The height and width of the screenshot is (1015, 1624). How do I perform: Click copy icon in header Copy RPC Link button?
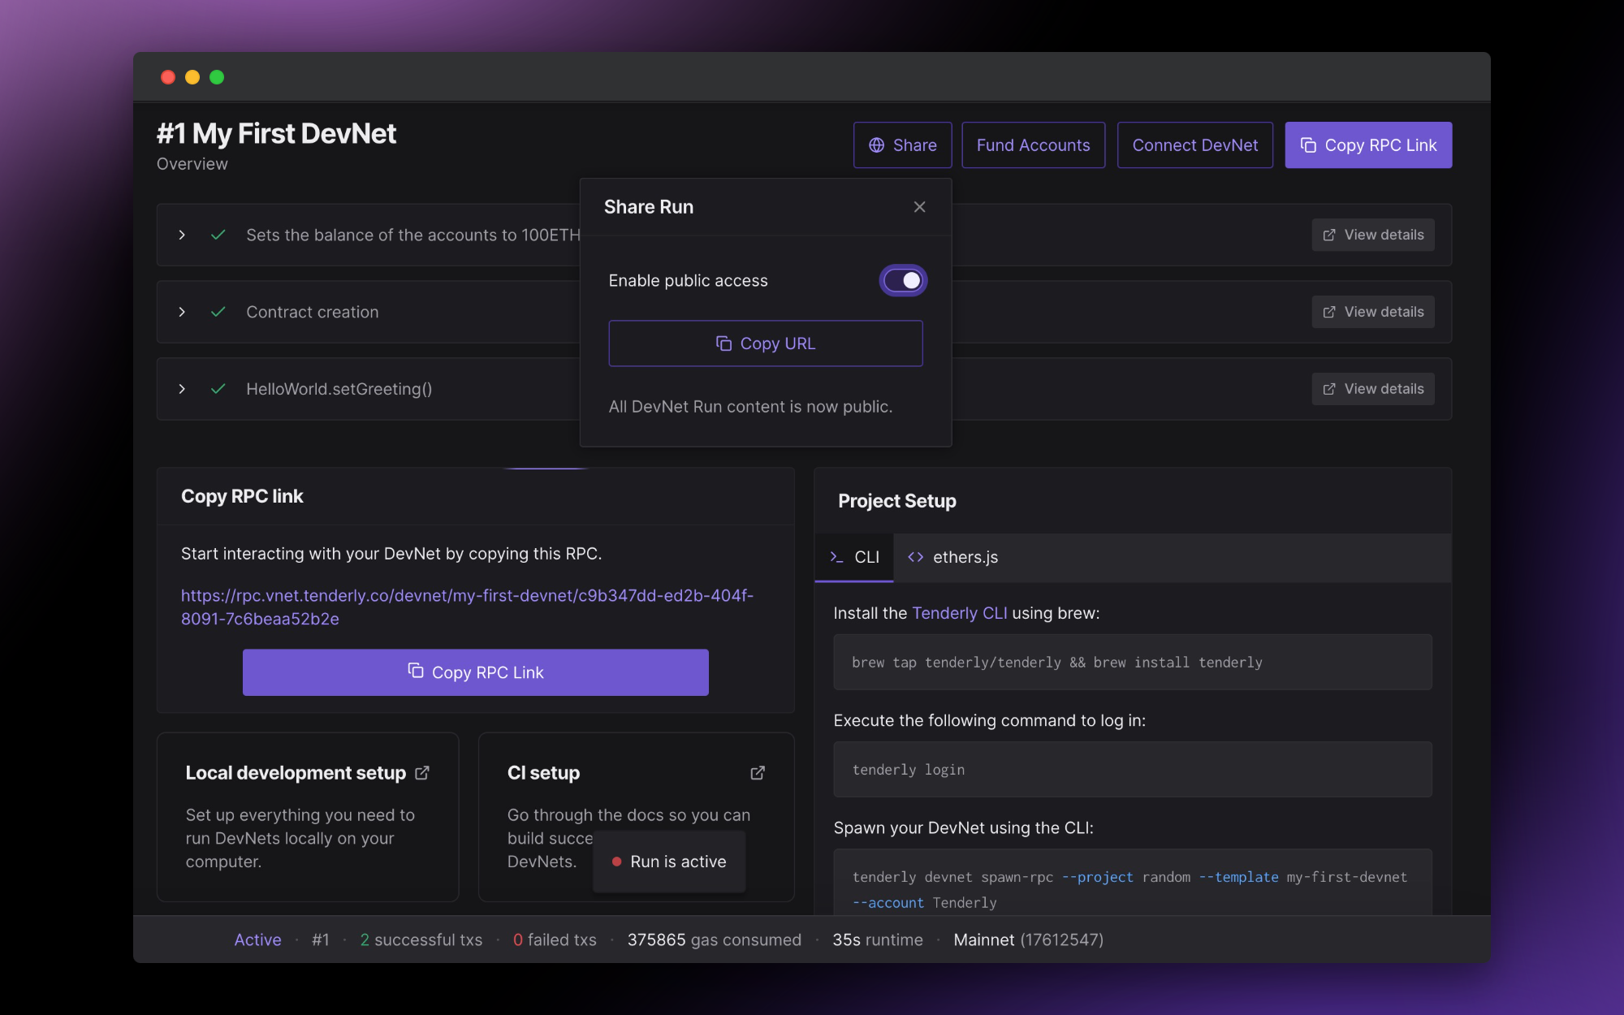tap(1309, 145)
